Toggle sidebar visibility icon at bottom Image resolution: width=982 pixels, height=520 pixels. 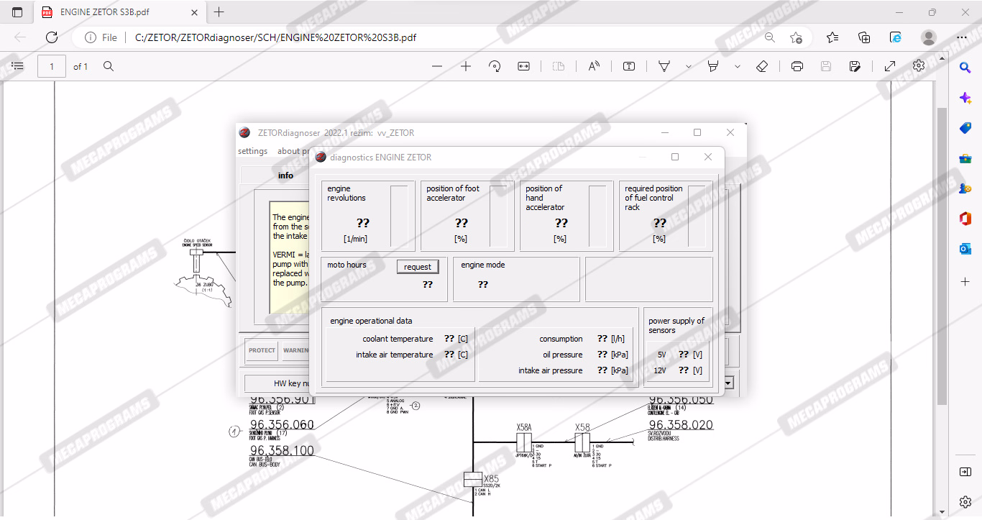tap(965, 472)
